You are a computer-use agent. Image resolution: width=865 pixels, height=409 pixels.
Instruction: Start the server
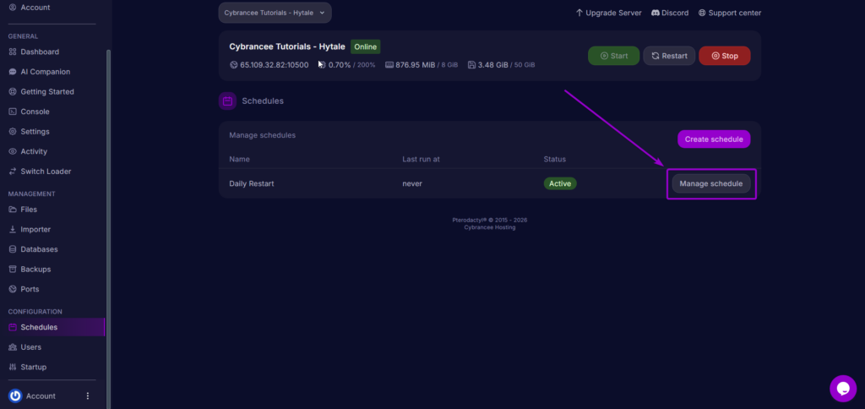click(x=613, y=56)
